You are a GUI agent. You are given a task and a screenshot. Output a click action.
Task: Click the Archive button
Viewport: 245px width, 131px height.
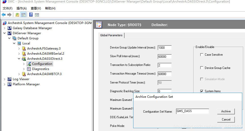coord(226,111)
